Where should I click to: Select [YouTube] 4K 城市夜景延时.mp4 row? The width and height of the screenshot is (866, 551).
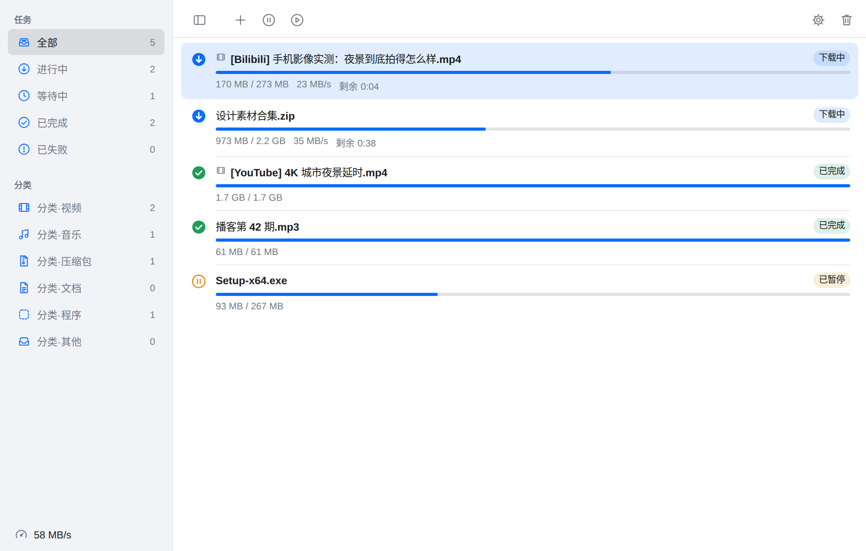[x=520, y=183]
